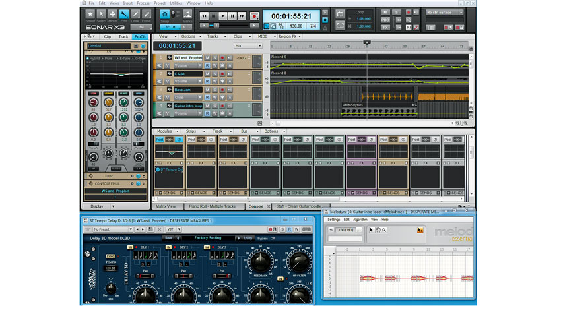Select the BT Tempo Delay FX entry
This screenshot has width=561, height=333.
(x=169, y=169)
